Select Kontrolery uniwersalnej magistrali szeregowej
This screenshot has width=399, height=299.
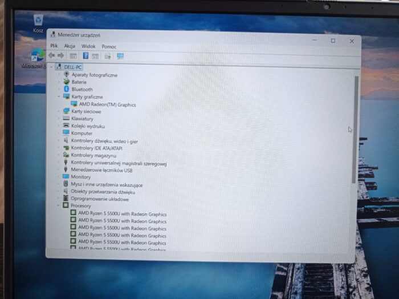coord(119,163)
